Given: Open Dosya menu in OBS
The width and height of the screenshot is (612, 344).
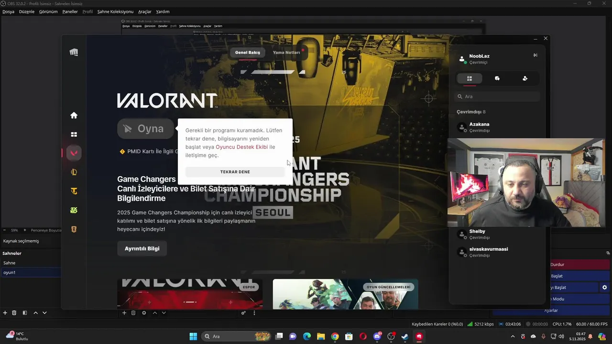Looking at the screenshot, I should [8, 11].
